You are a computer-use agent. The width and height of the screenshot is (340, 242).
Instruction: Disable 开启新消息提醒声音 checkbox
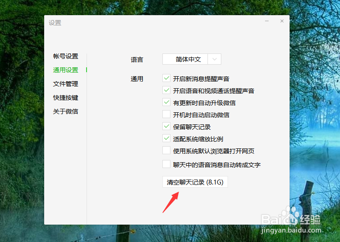[x=166, y=78]
